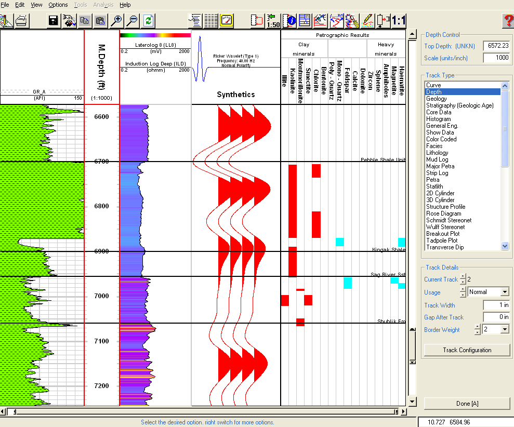Image resolution: width=514 pixels, height=427 pixels.
Task: Click the horizontal scrollbar right arrow
Action: [x=403, y=411]
